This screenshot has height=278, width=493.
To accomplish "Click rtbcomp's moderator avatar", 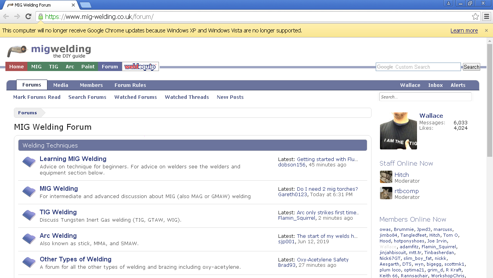I will tap(386, 193).
